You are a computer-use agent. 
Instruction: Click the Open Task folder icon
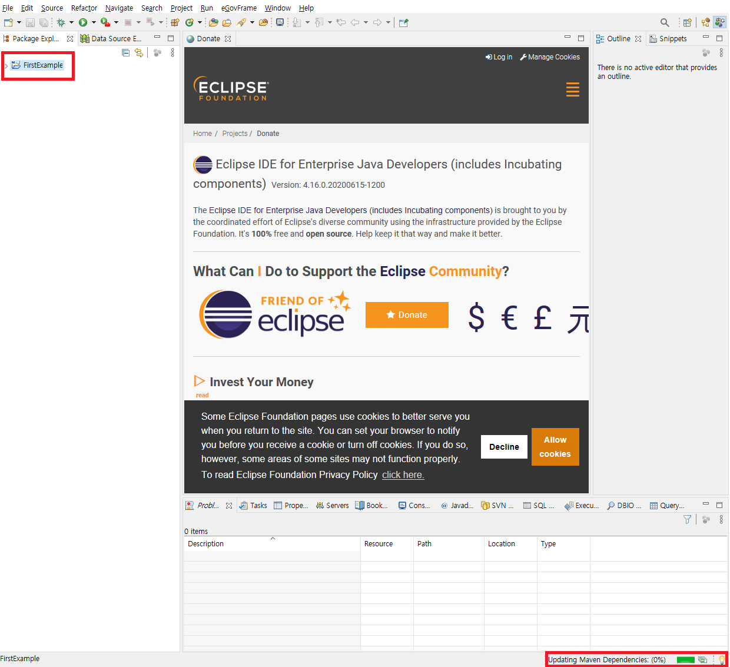pos(227,22)
